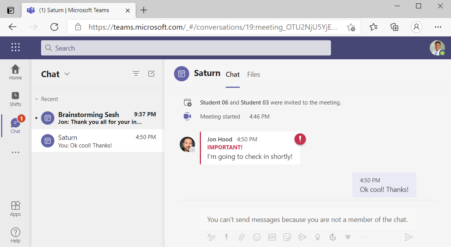Click the Teams search box
The image size is (451, 247).
click(186, 48)
